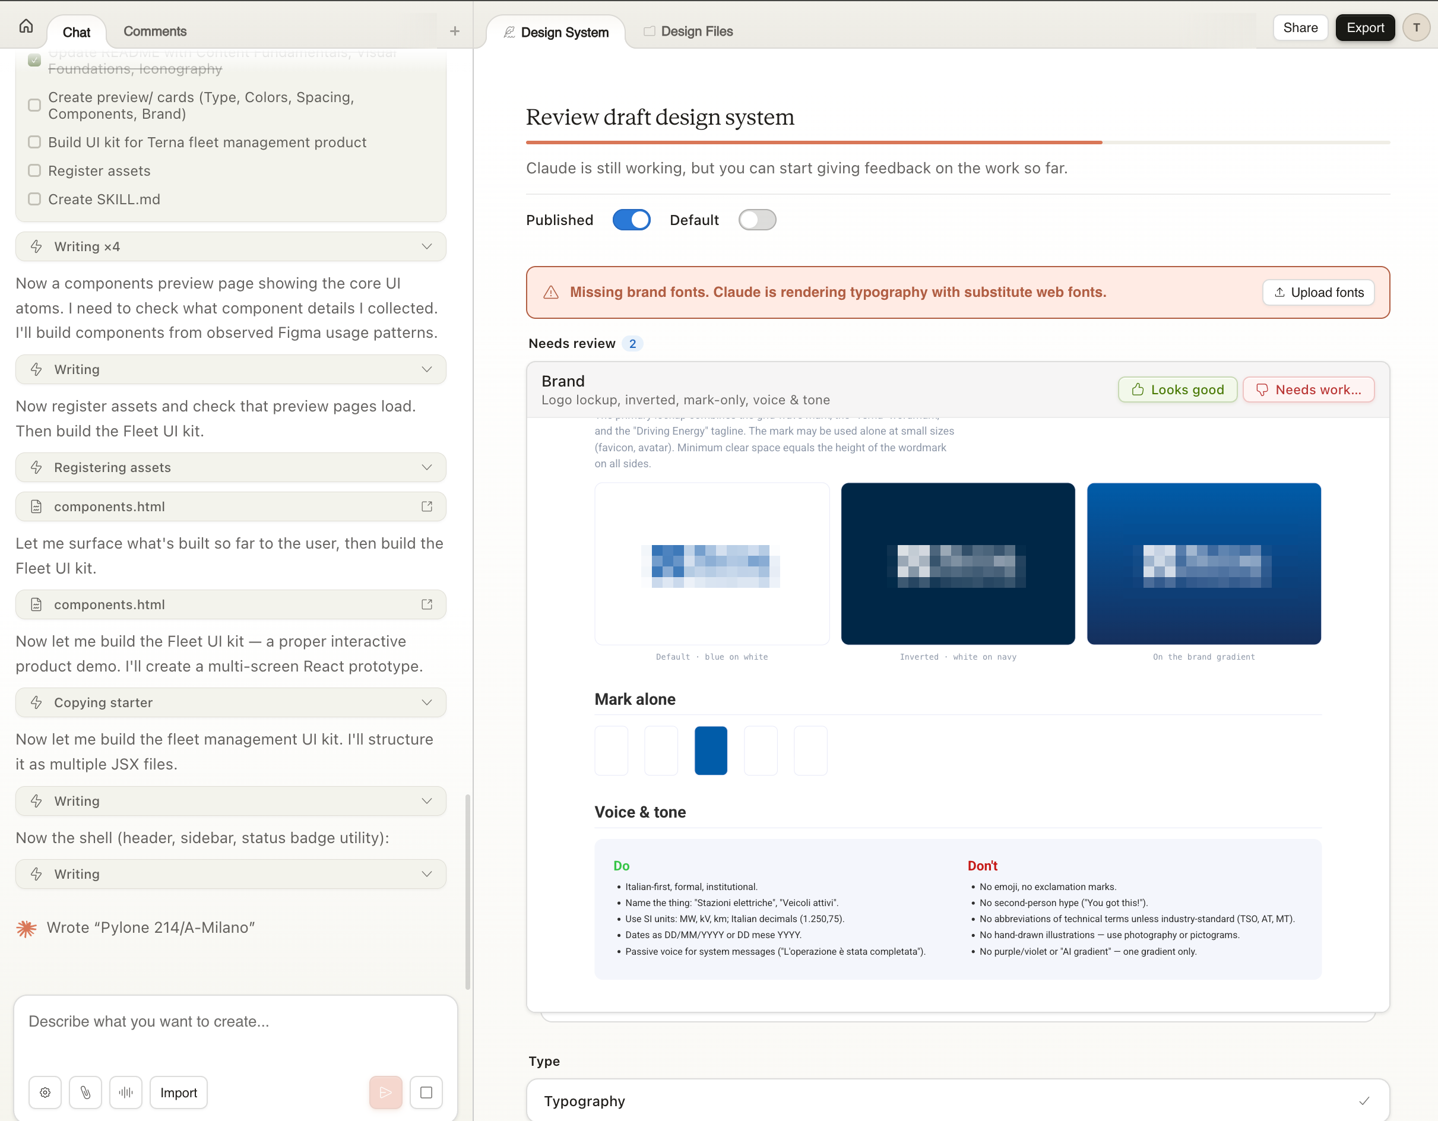This screenshot has height=1121, width=1438.
Task: Add new tab with plus icon
Action: tap(454, 31)
